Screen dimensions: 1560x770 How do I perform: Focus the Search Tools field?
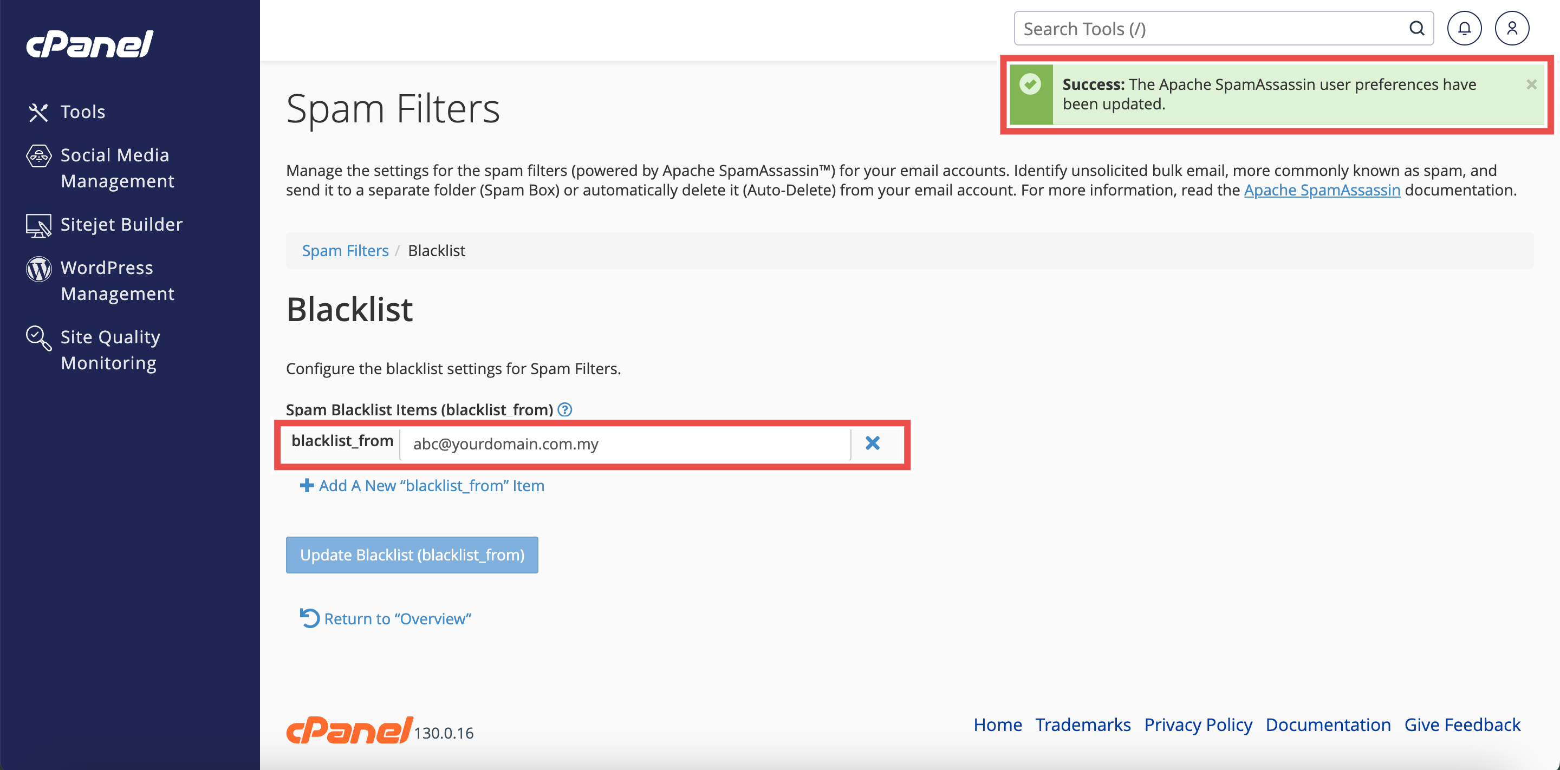[x=1211, y=29]
